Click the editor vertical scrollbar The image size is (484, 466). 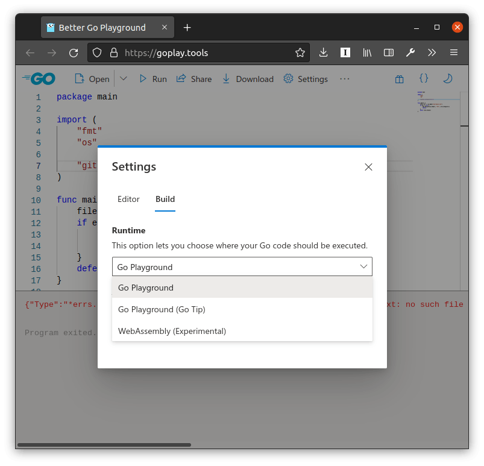464,191
